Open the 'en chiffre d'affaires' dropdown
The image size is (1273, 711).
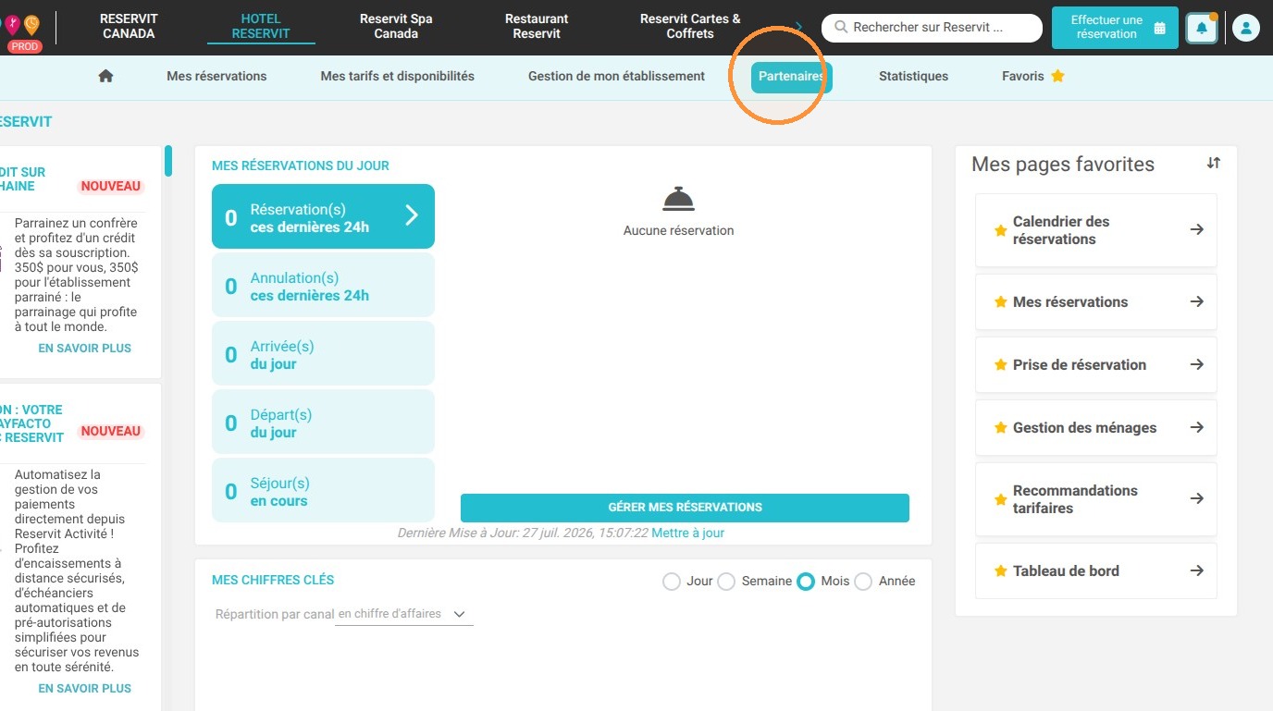[x=404, y=614]
